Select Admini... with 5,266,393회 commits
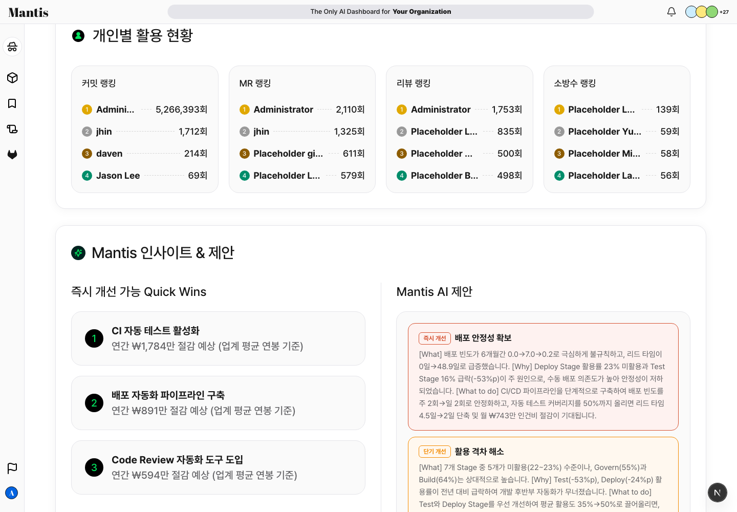The image size is (737, 512). coord(145,110)
